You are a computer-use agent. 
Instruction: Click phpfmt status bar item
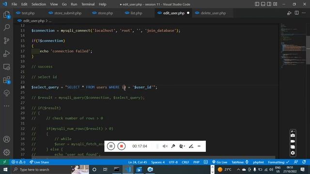pos(258,162)
